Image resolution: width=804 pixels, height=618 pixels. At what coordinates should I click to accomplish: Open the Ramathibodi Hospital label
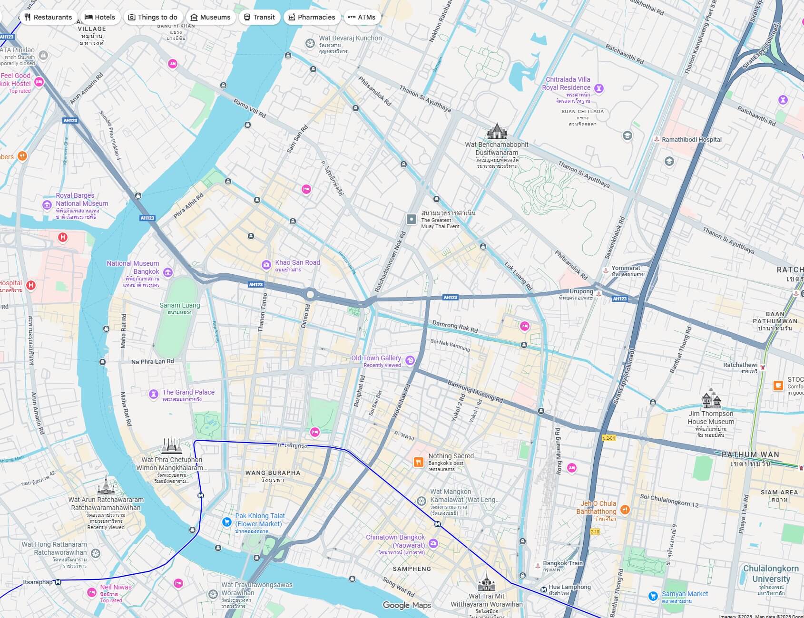(691, 139)
